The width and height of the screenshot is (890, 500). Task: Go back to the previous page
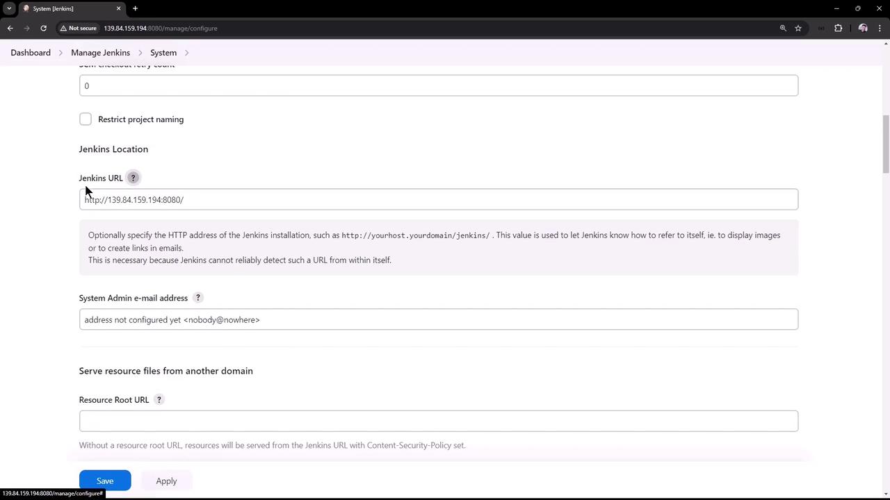click(10, 28)
